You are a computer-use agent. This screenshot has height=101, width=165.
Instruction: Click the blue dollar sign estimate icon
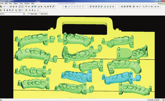(x=16, y=7)
